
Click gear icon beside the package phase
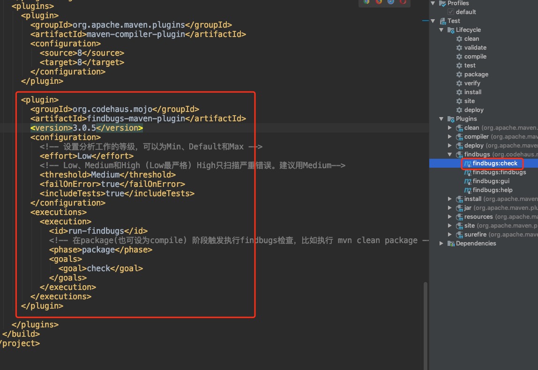[x=459, y=74]
